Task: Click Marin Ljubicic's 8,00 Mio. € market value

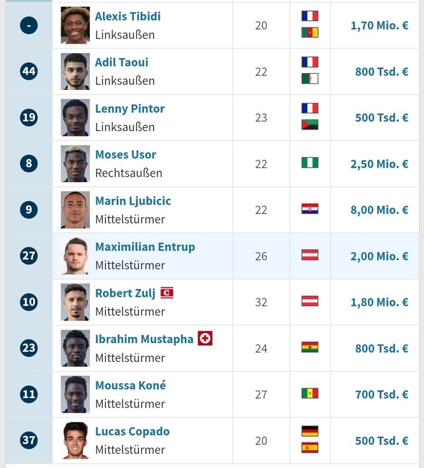Action: pyautogui.click(x=379, y=210)
